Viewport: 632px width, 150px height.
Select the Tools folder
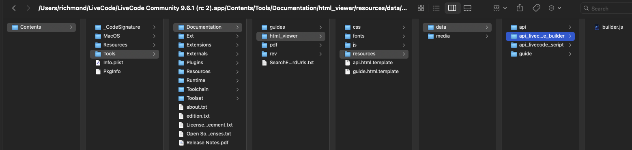coord(125,54)
